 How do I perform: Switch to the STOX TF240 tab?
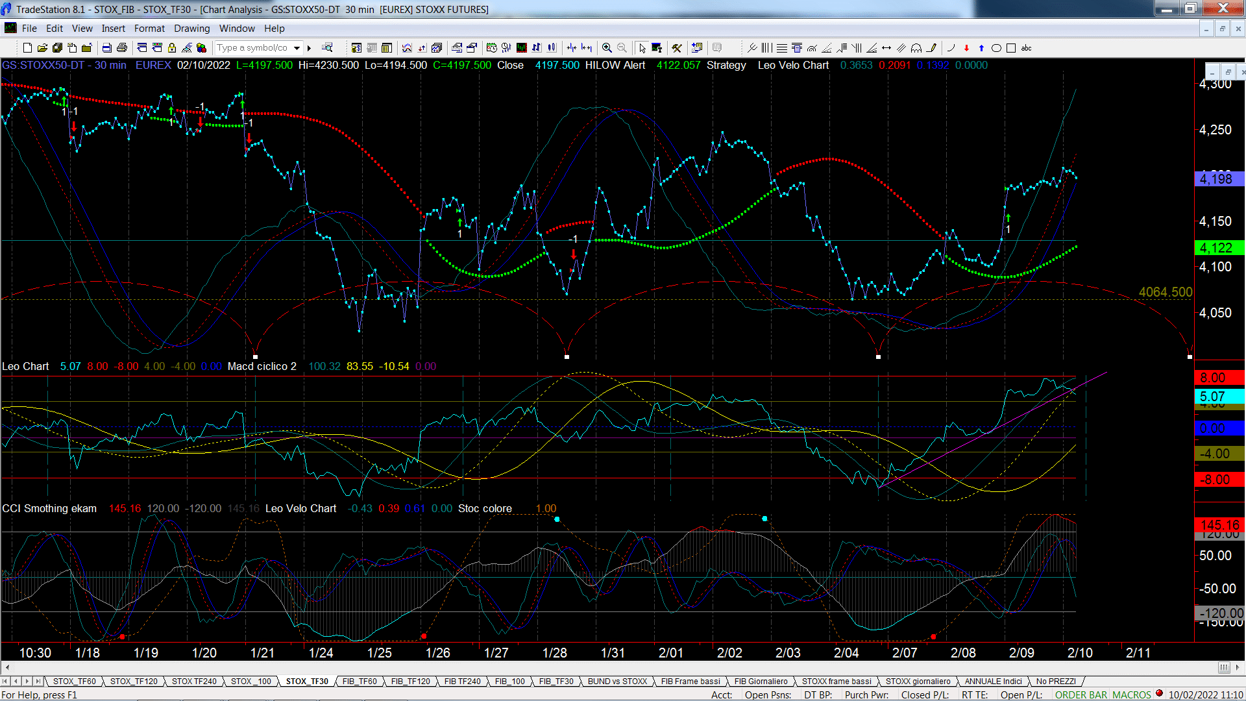pos(194,681)
